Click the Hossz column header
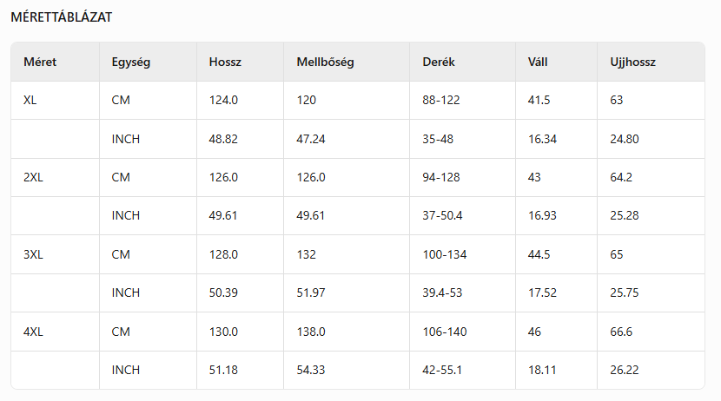The image size is (721, 401). (x=225, y=62)
